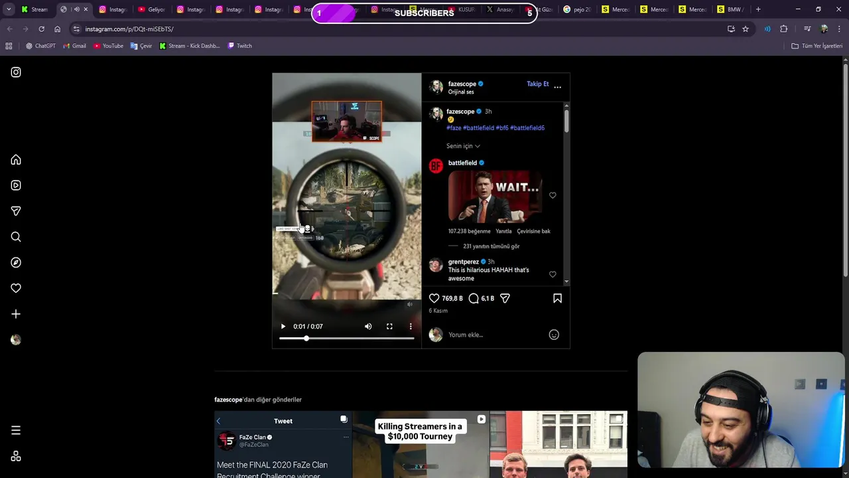849x478 pixels.
Task: Open the Chrome extensions puzzle icon
Action: click(x=784, y=29)
